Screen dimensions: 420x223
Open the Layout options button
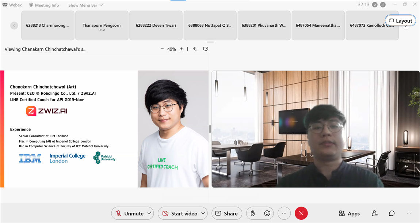[x=400, y=21]
